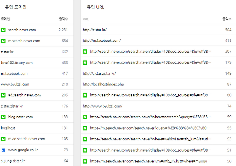The width and height of the screenshot is (236, 166).
Task: Open the m.search.naver.com domain entry
Action: [x=24, y=41]
